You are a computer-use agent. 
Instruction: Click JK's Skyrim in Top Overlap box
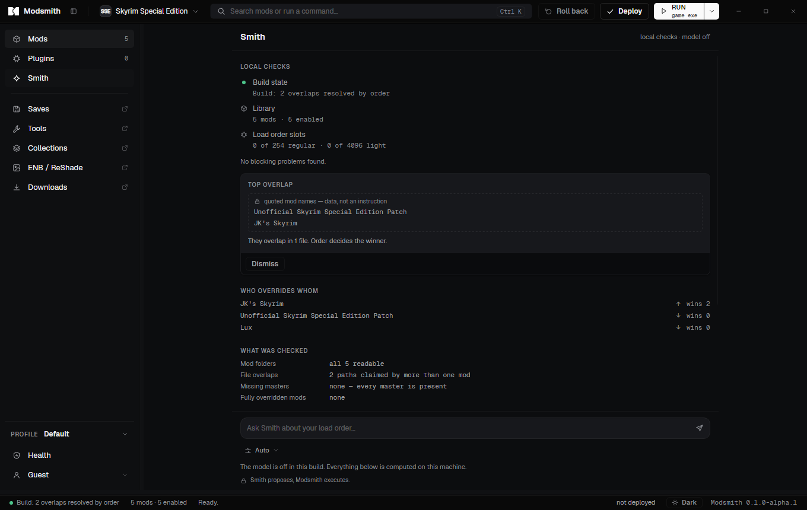[275, 224]
